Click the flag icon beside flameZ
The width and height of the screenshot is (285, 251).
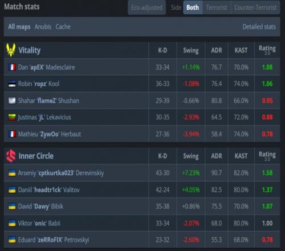(x=12, y=100)
